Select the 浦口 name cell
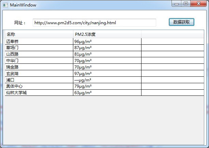The image size is (209, 148). [x=39, y=80]
